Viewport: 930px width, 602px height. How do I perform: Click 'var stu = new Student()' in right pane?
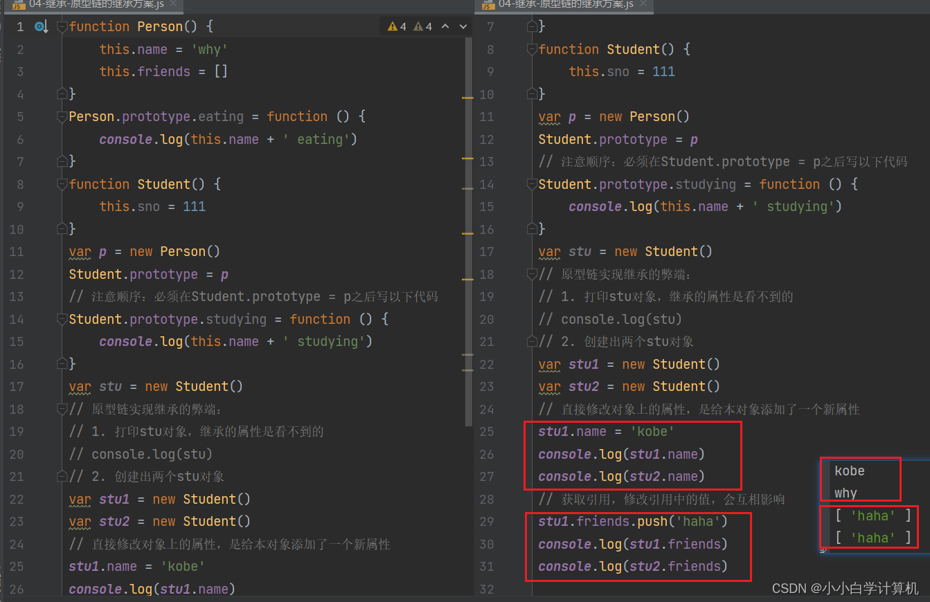[x=625, y=251]
